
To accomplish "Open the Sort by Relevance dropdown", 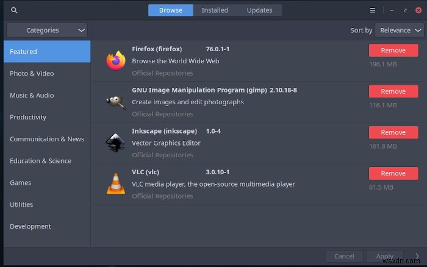I will click(x=400, y=30).
